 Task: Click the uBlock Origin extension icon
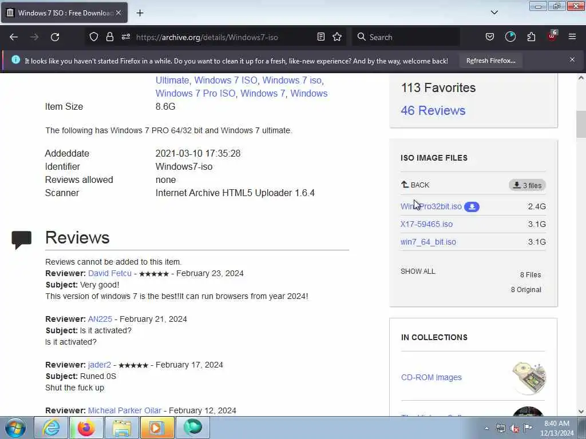point(552,36)
